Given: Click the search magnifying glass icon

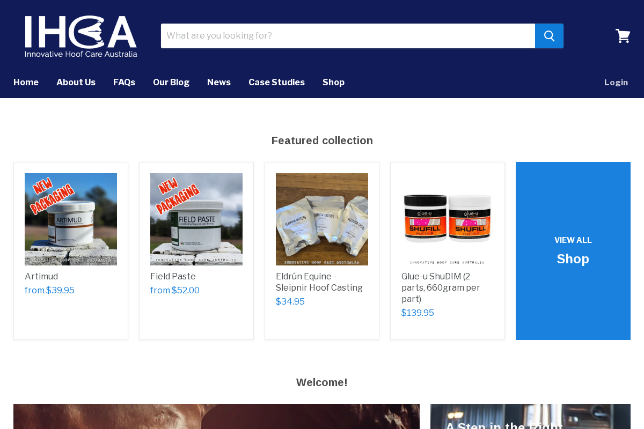Looking at the screenshot, I should 549,35.
